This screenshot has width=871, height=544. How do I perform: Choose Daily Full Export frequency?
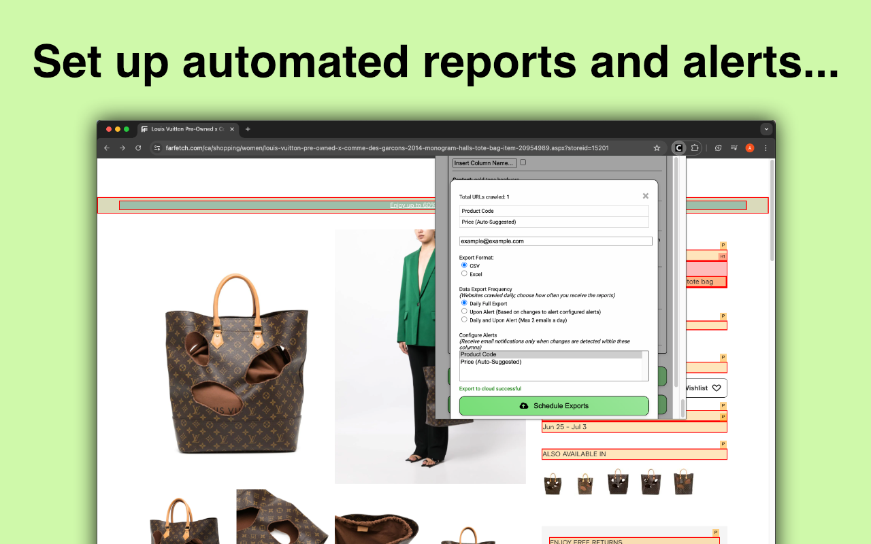click(464, 303)
